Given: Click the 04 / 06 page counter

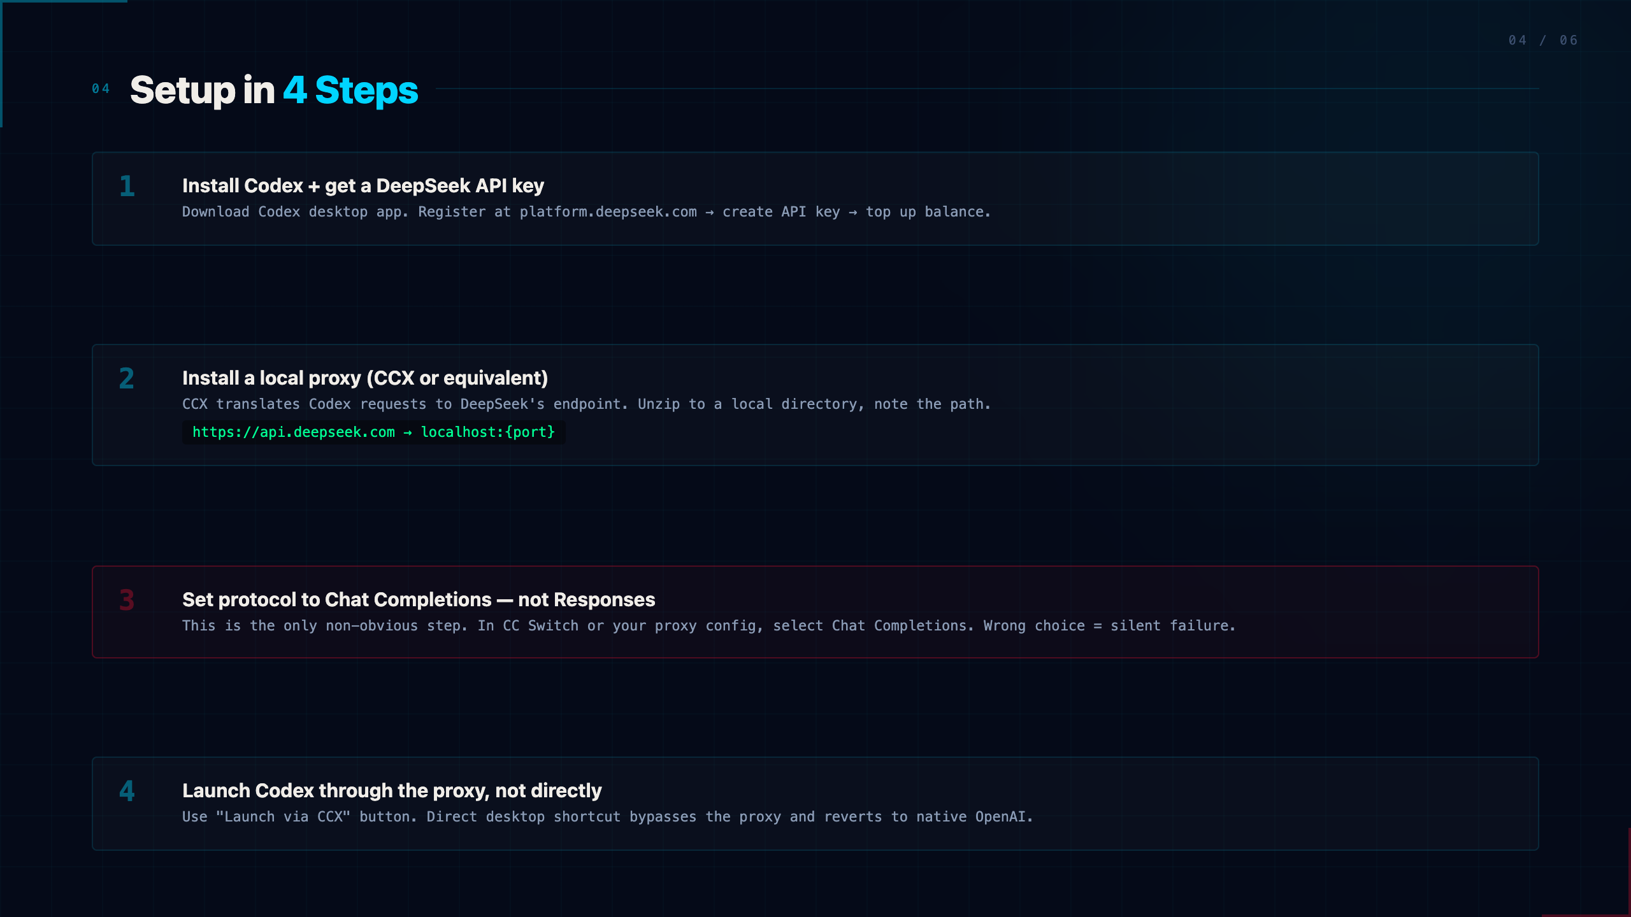Looking at the screenshot, I should [x=1543, y=40].
